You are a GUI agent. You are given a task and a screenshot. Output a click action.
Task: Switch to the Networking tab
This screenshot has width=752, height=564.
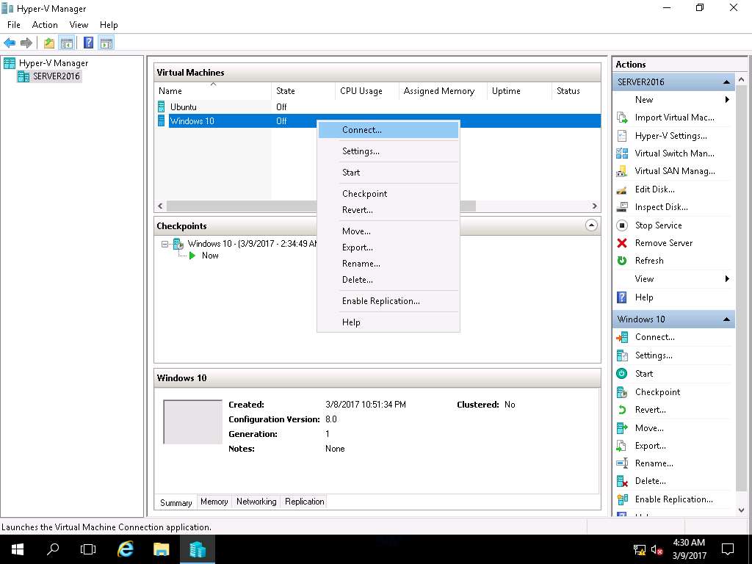256,502
